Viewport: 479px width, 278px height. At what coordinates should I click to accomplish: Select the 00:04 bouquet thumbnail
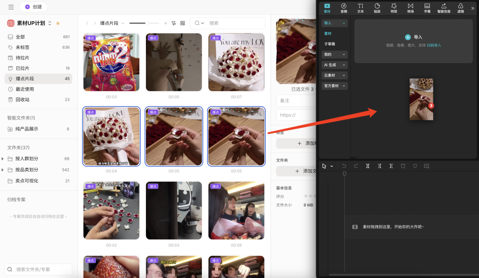(111, 136)
